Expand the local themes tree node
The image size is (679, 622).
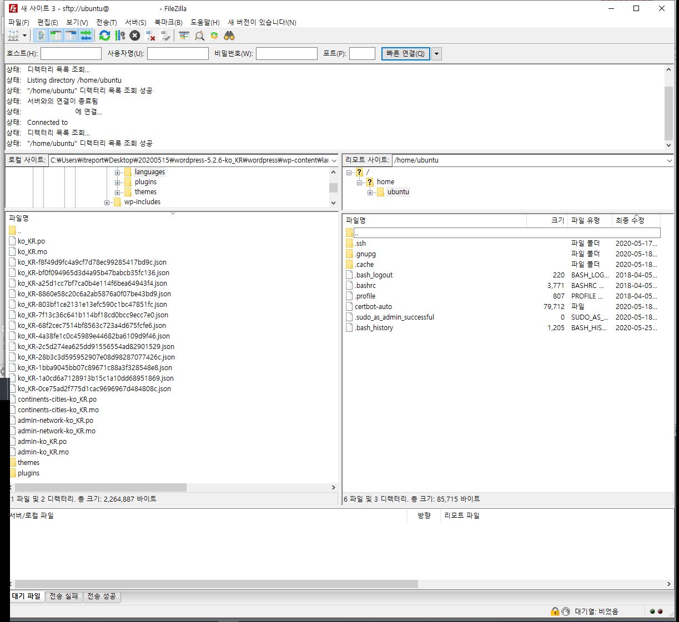(118, 192)
